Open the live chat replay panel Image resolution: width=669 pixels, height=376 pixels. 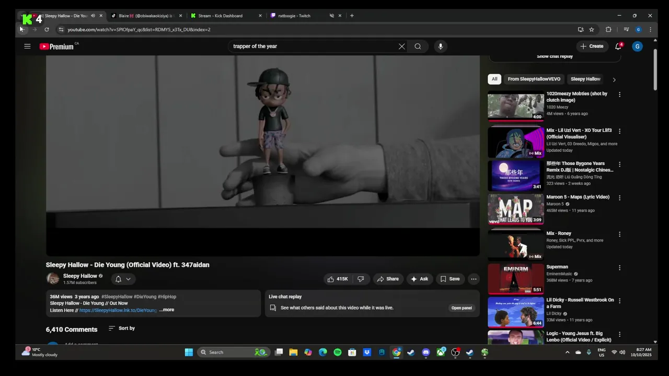(462, 308)
